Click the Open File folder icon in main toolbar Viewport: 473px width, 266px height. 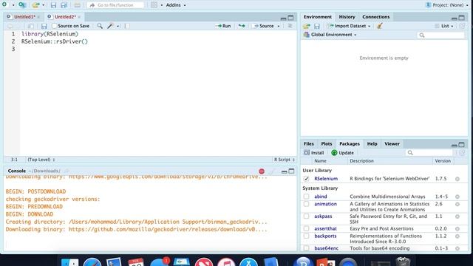coord(36,5)
